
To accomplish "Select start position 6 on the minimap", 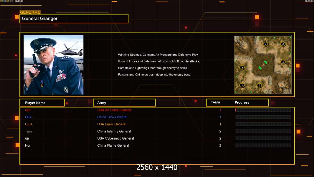I will coord(283,44).
